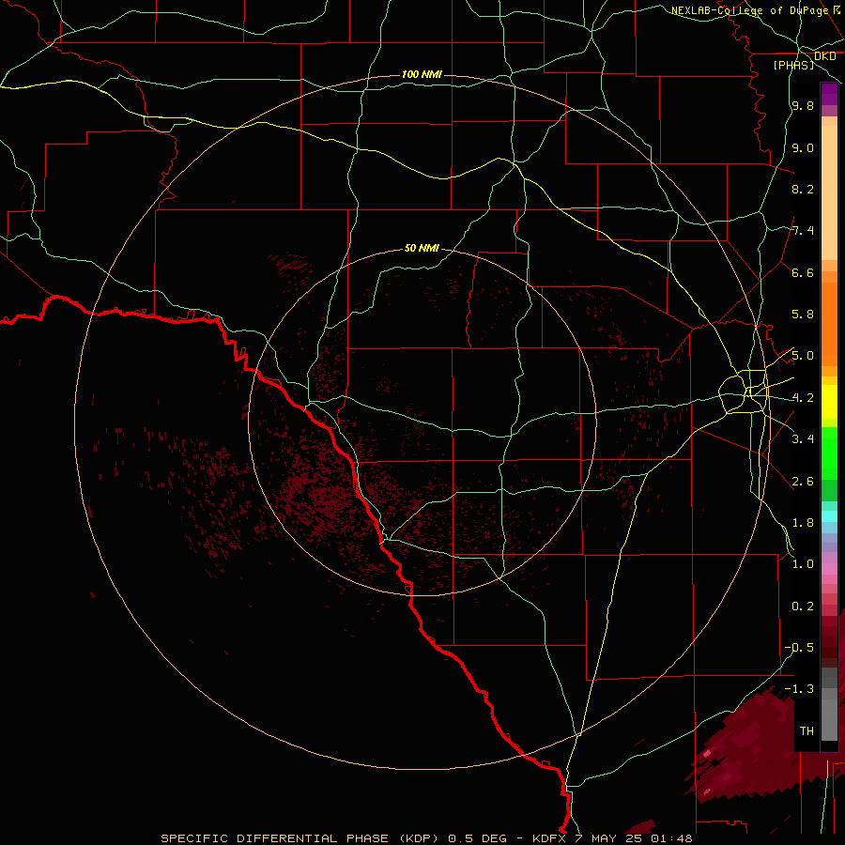Screen dimensions: 845x845
Task: Click the 4.2 legend value
Action: tap(803, 398)
